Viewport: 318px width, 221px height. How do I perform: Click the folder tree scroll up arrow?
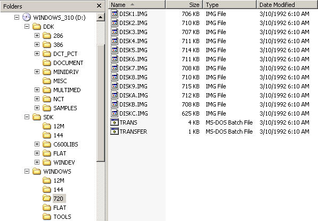pyautogui.click(x=100, y=17)
